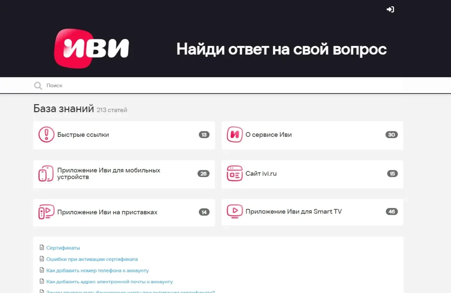Click the 14 count badge for приставках
This screenshot has height=293, width=451.
point(204,212)
